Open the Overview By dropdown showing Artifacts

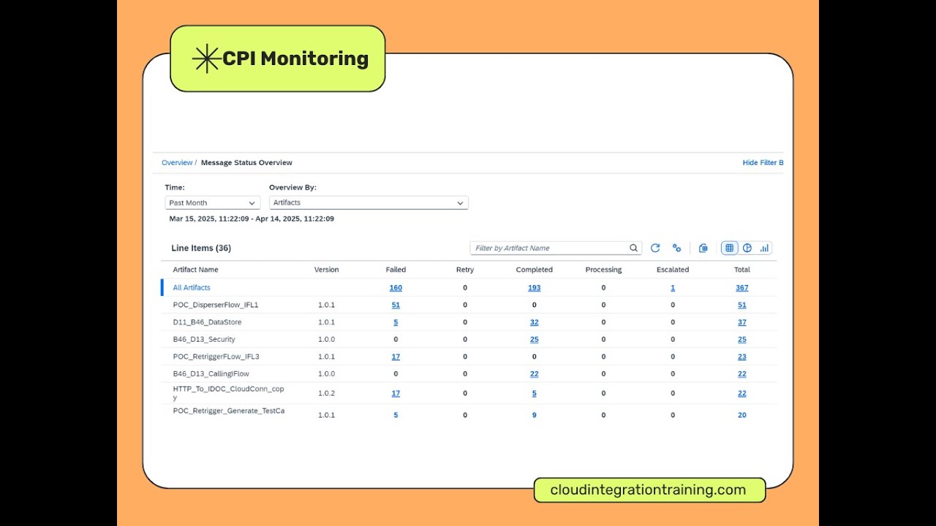tap(369, 203)
